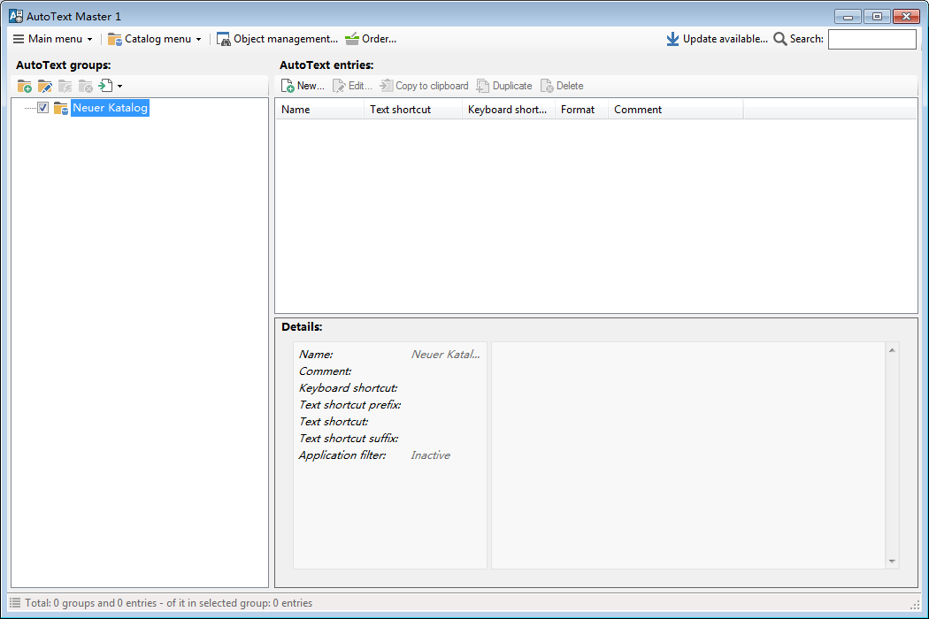Maximize the AutoText Master window

tap(877, 17)
